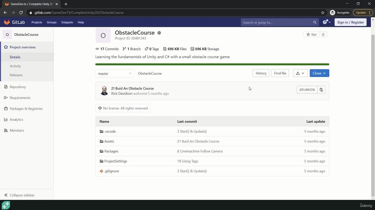Click the .gitignore file type icon
Viewport: 375px width, 210px height.
[x=101, y=171]
